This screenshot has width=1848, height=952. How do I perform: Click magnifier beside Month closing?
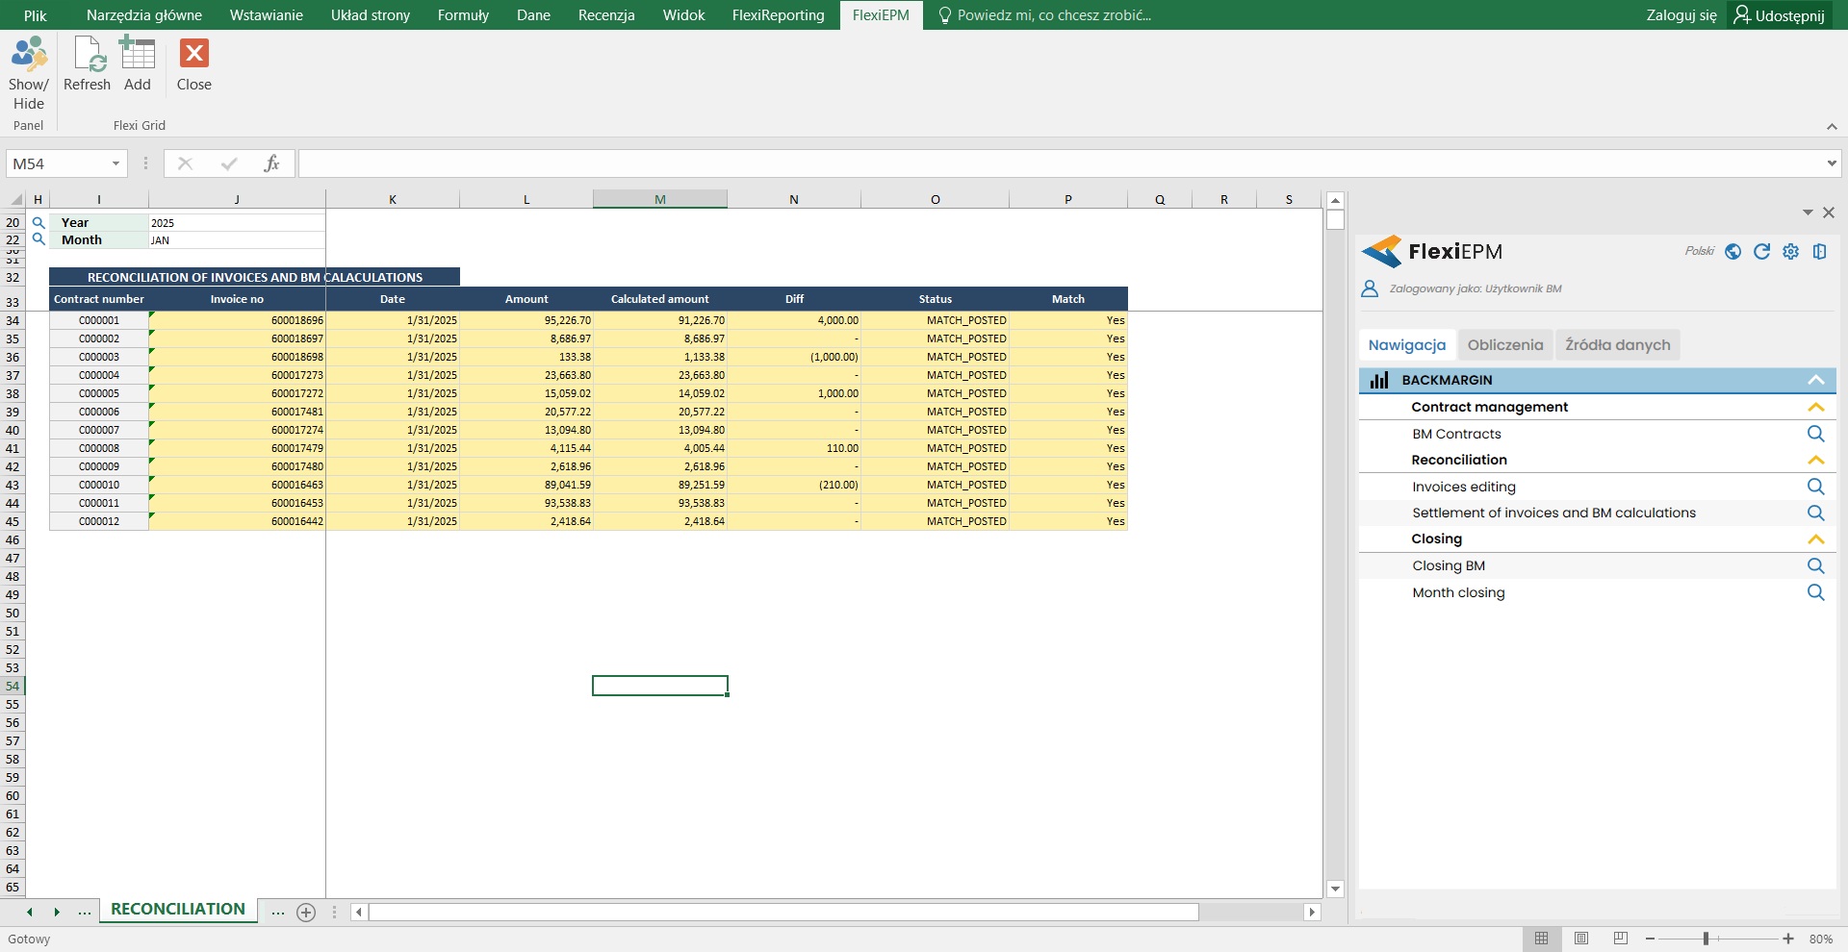pos(1815,592)
